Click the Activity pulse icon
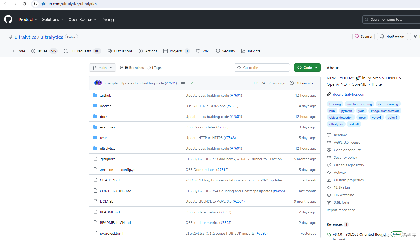Screen dimensions: 420x240 (329, 172)
